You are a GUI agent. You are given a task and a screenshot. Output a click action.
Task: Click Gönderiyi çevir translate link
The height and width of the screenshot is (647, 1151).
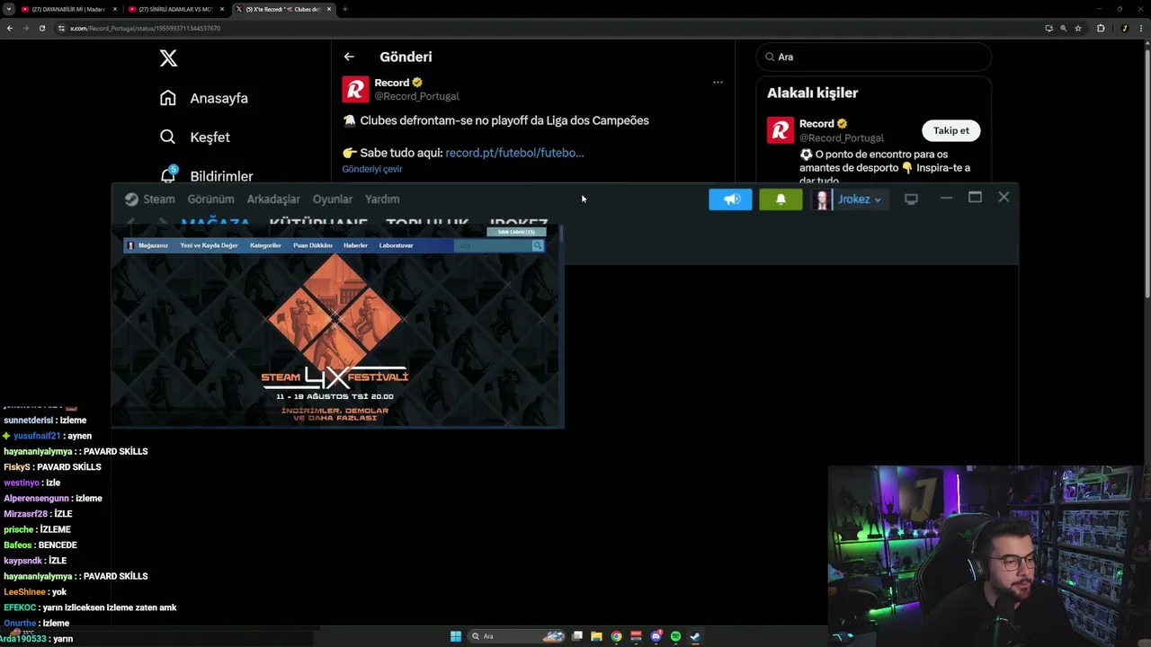click(x=372, y=169)
